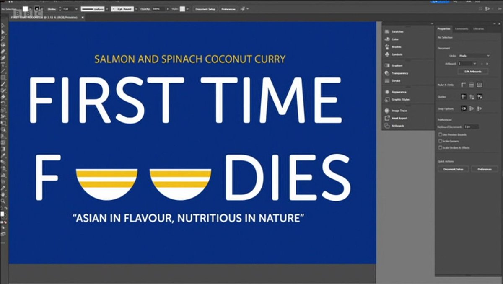Enable Scale Strokes & Effects checkbox

tap(440, 147)
